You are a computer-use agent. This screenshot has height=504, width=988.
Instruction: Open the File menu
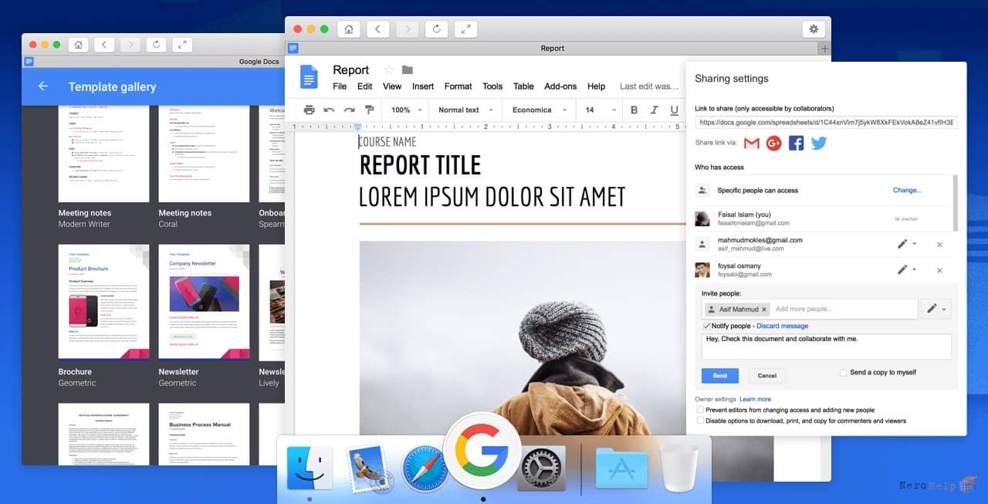(340, 86)
